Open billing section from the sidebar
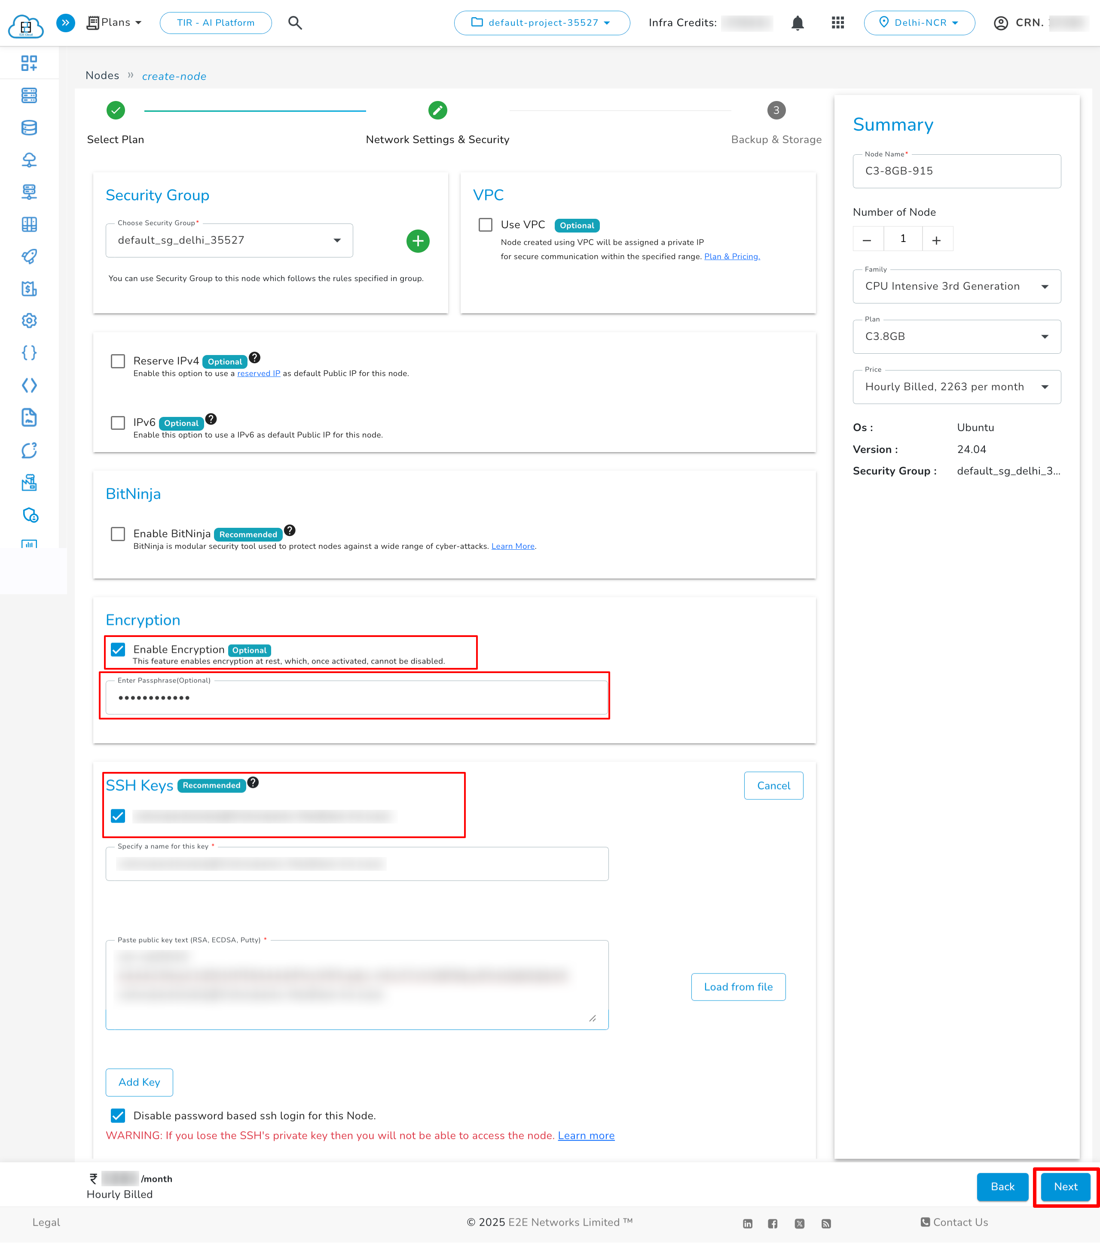 pos(29,289)
